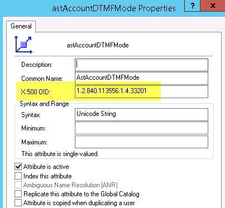This screenshot has height=208, width=225.
Task: Toggle Ambiguous Name Resolution (ANR) checkbox
Action: [x=18, y=185]
